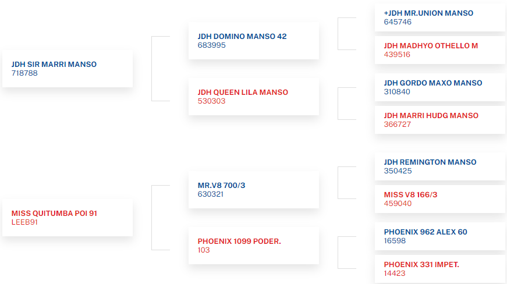Open PHOENIX 1099 PODER. card
Viewport: 507px width, 284px height.
pyautogui.click(x=254, y=246)
